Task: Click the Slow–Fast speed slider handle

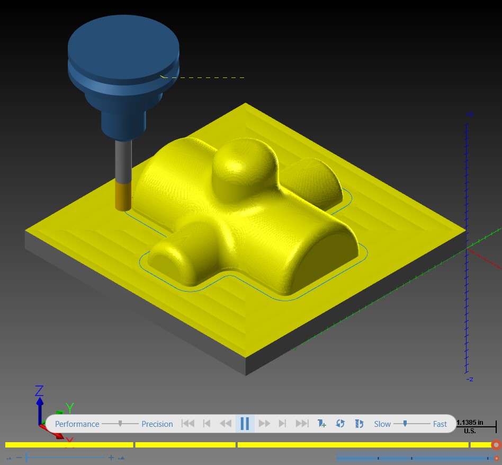Action: (x=405, y=424)
